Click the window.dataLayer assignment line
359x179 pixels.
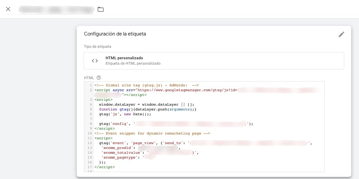[x=147, y=104]
